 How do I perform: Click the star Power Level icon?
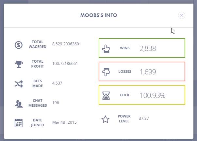click(105, 119)
